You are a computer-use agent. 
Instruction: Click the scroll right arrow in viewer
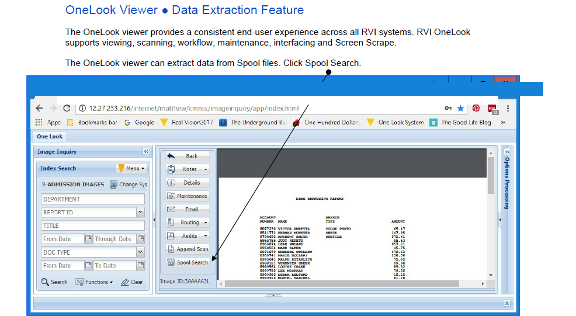coord(483,284)
